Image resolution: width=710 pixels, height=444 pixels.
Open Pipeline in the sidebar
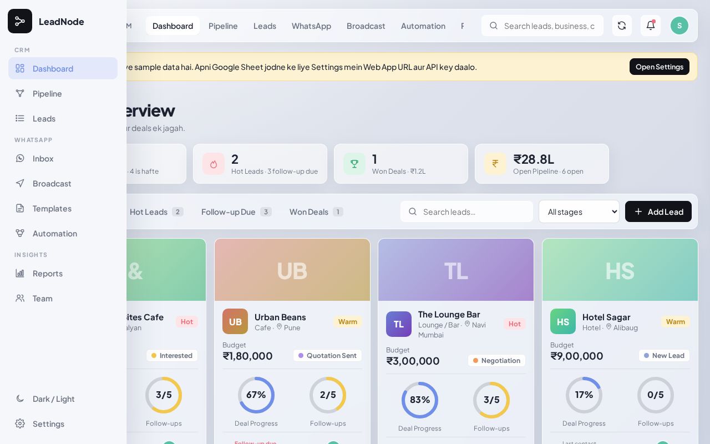point(63,93)
